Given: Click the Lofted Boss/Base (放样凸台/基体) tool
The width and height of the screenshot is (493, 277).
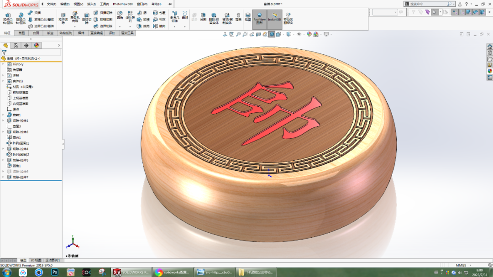Looking at the screenshot, I should click(41, 20).
